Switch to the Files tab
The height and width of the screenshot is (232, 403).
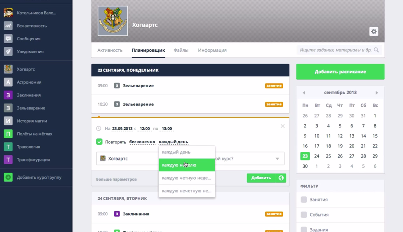(x=181, y=50)
